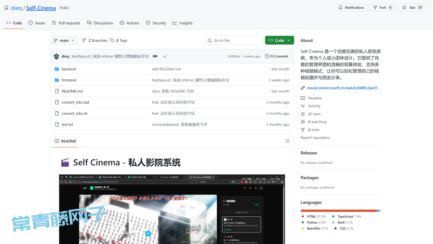Expand the green Code dropdown
The image size is (433, 244).
tap(279, 41)
